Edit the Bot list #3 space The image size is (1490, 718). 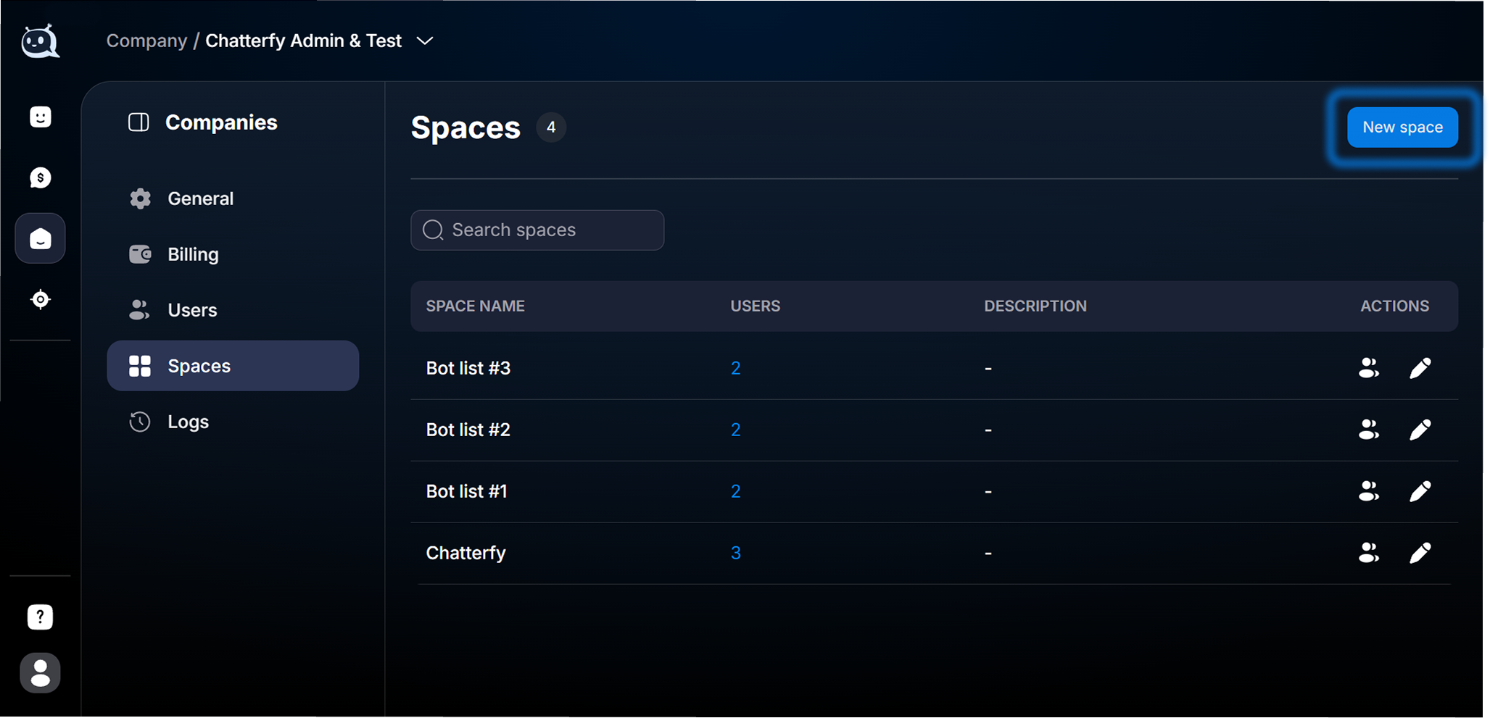[x=1420, y=368]
